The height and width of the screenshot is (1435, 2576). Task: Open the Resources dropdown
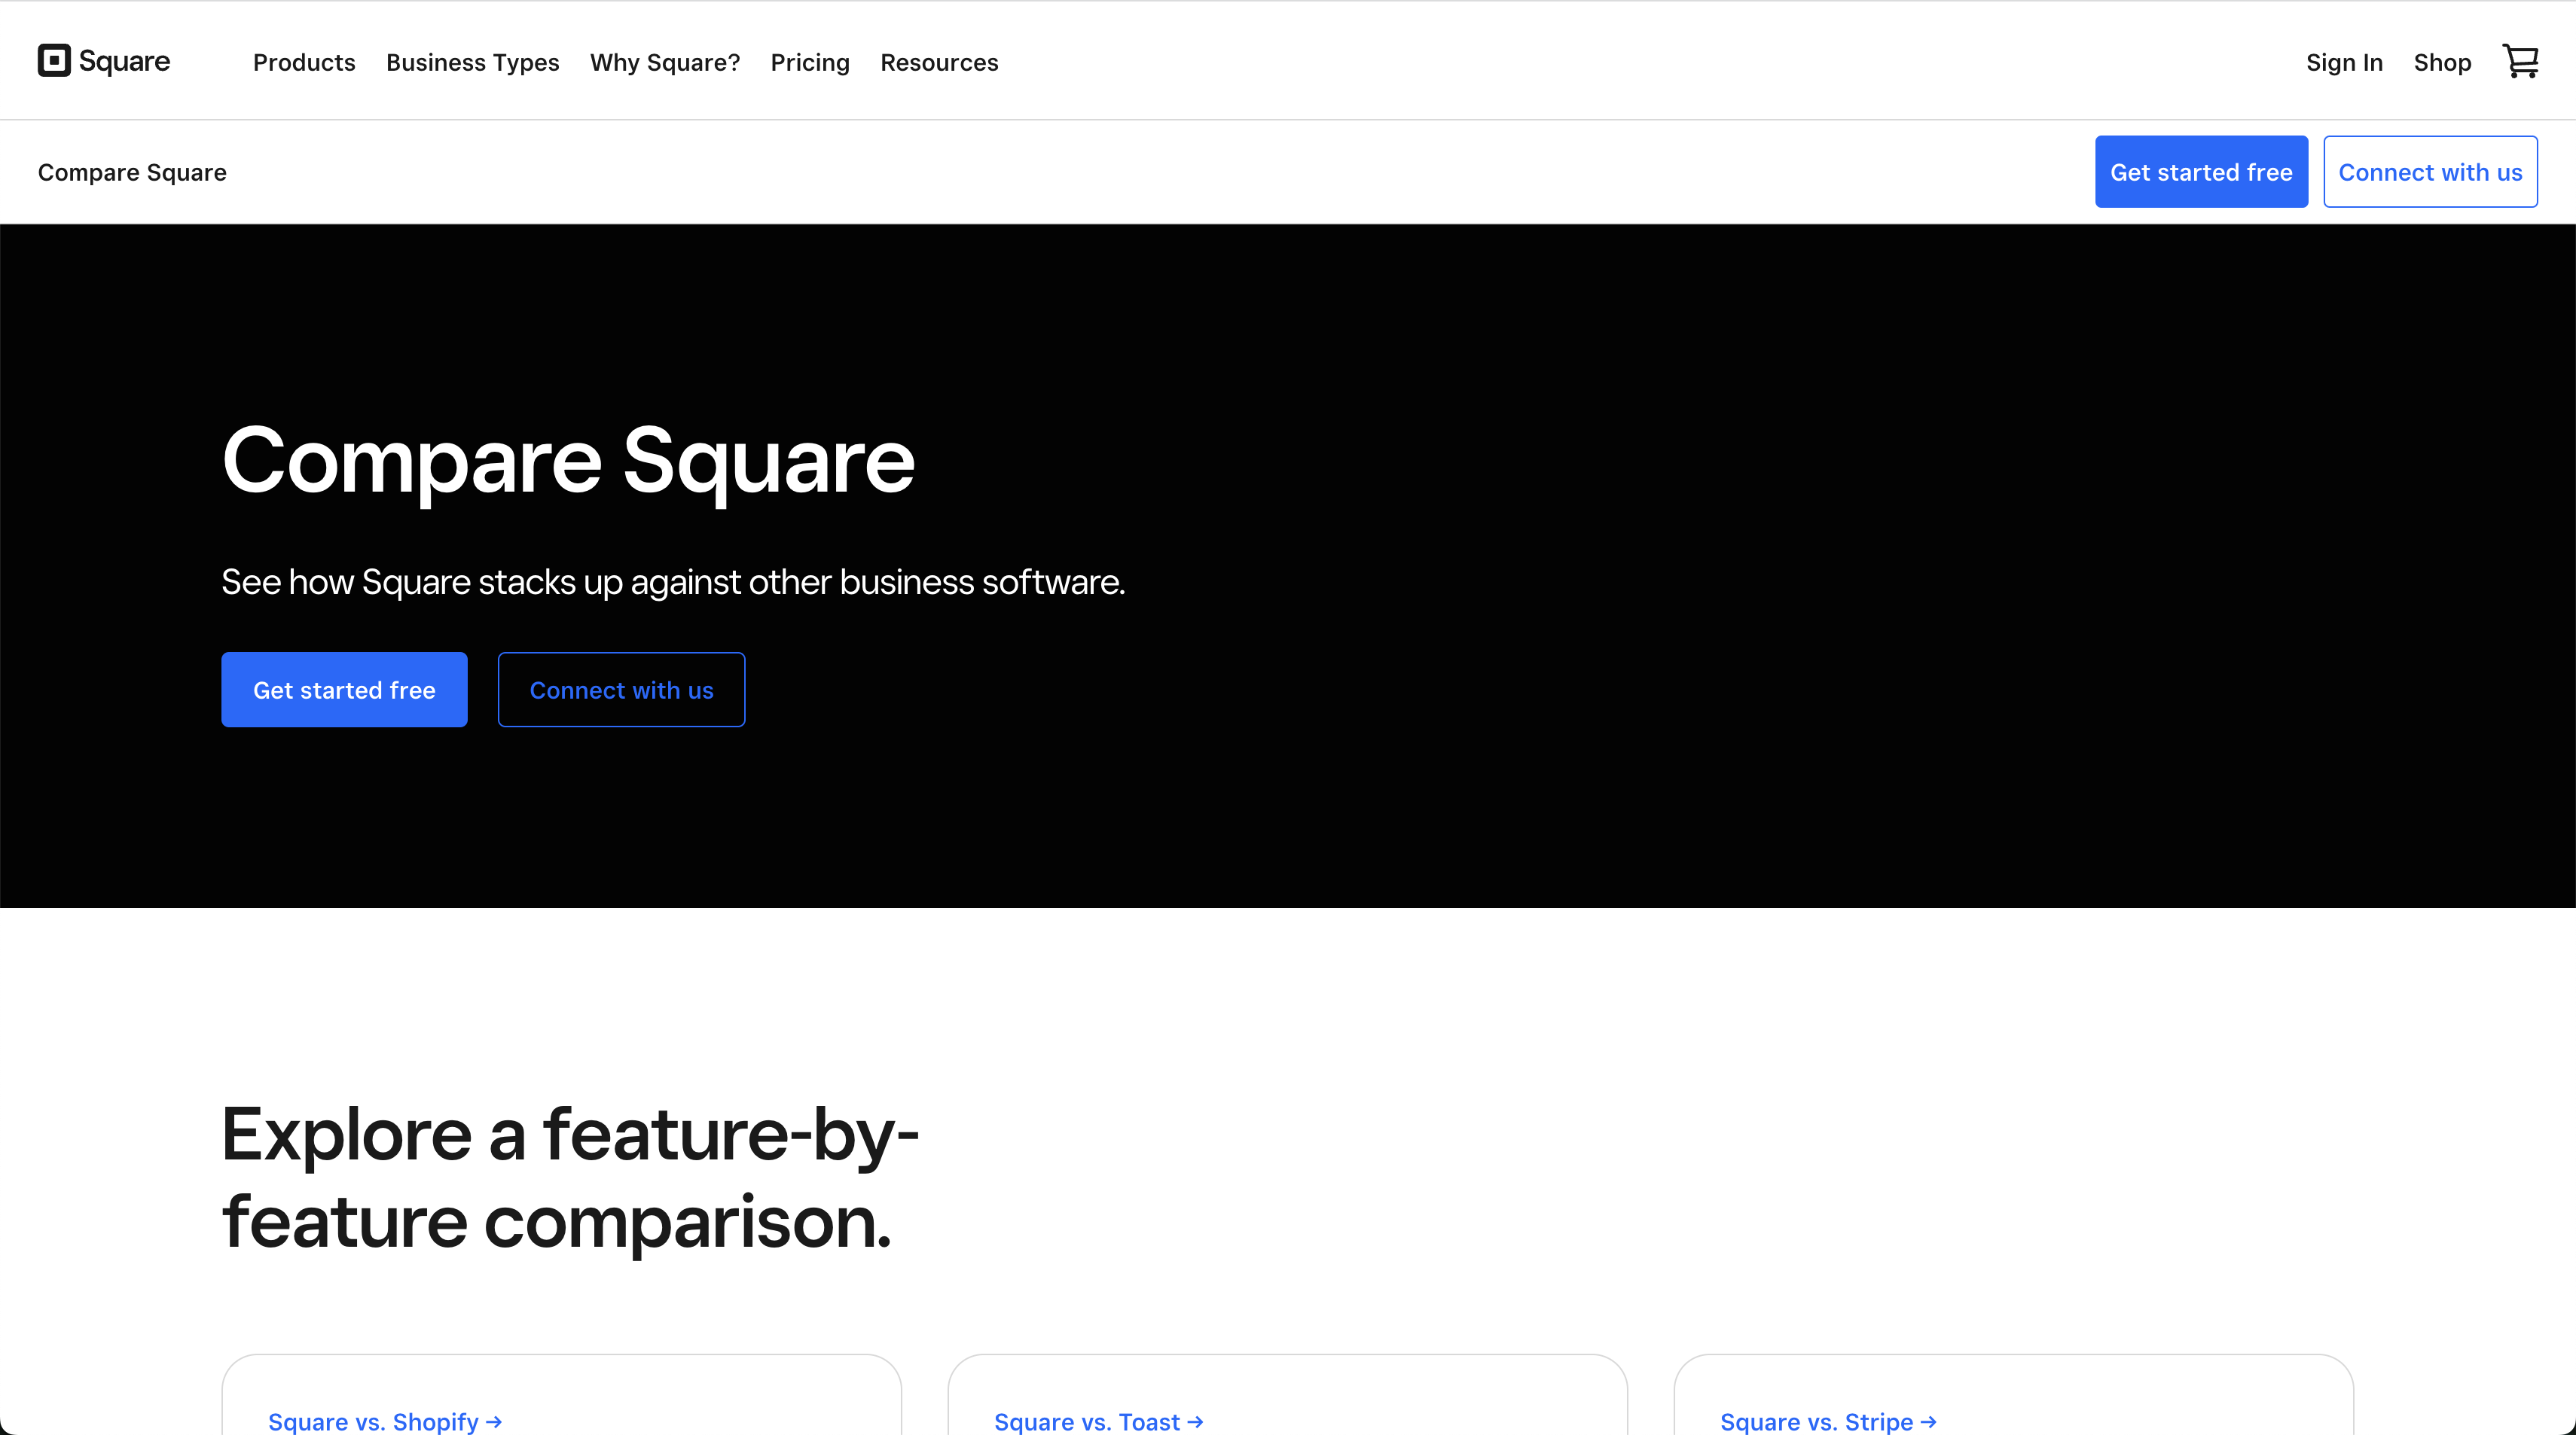pos(939,62)
